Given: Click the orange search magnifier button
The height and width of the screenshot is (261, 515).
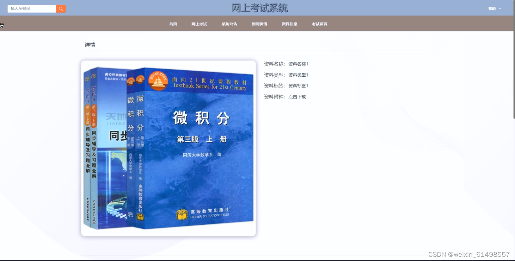Looking at the screenshot, I should click(x=61, y=9).
